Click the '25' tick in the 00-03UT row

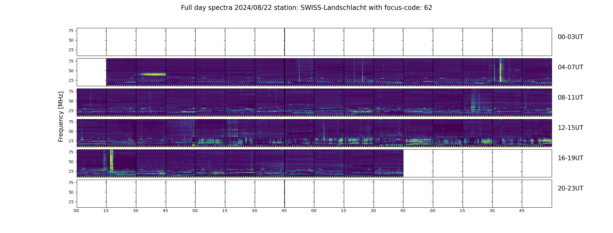(x=71, y=50)
